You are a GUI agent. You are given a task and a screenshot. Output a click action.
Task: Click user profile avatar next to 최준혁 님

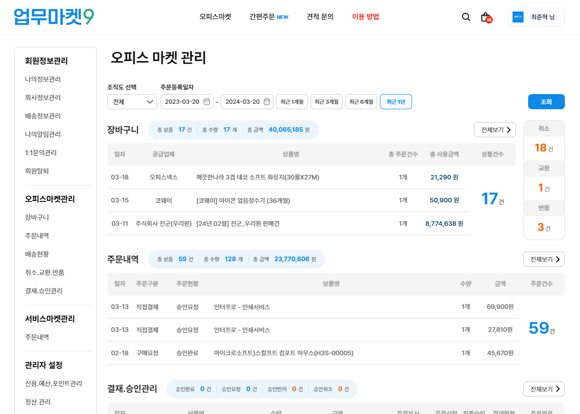518,17
